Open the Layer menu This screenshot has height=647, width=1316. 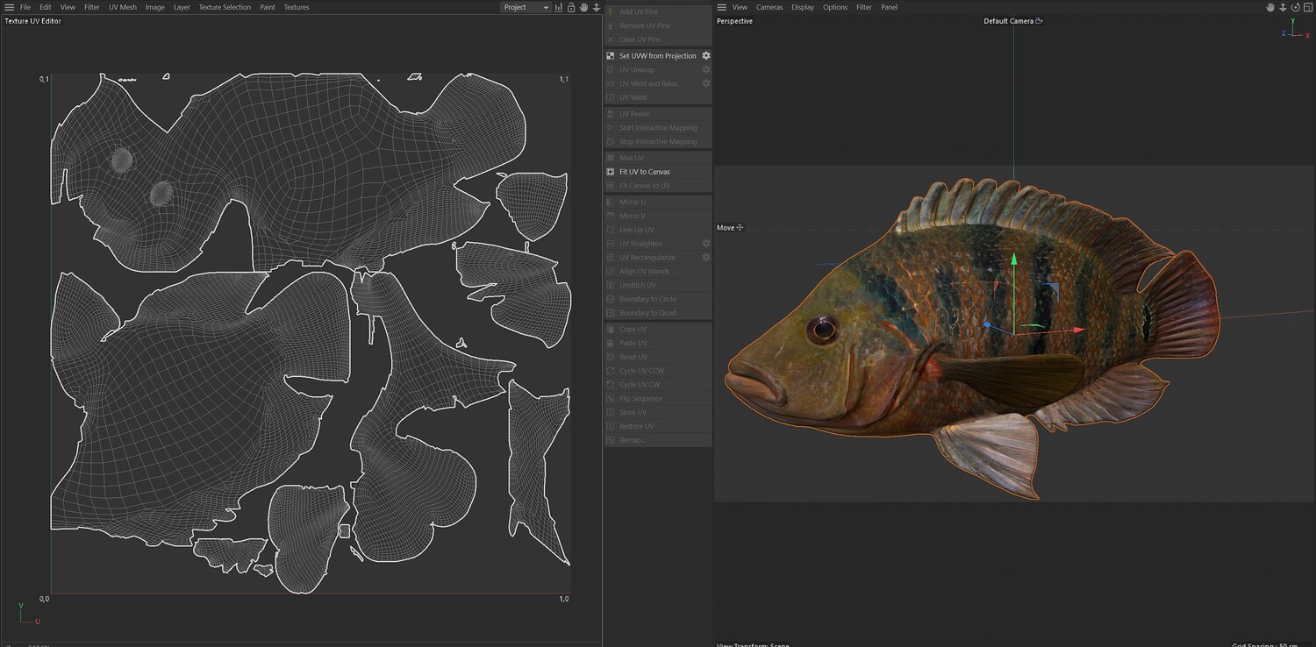182,7
